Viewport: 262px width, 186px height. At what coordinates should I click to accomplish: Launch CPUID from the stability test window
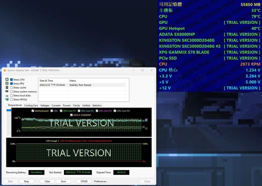[84, 181]
